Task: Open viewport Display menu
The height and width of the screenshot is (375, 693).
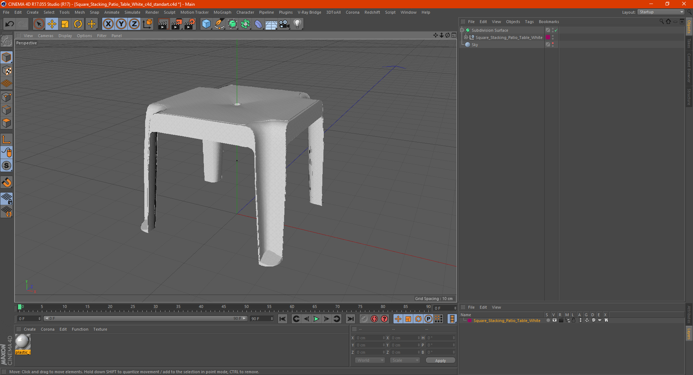Action: click(x=65, y=36)
